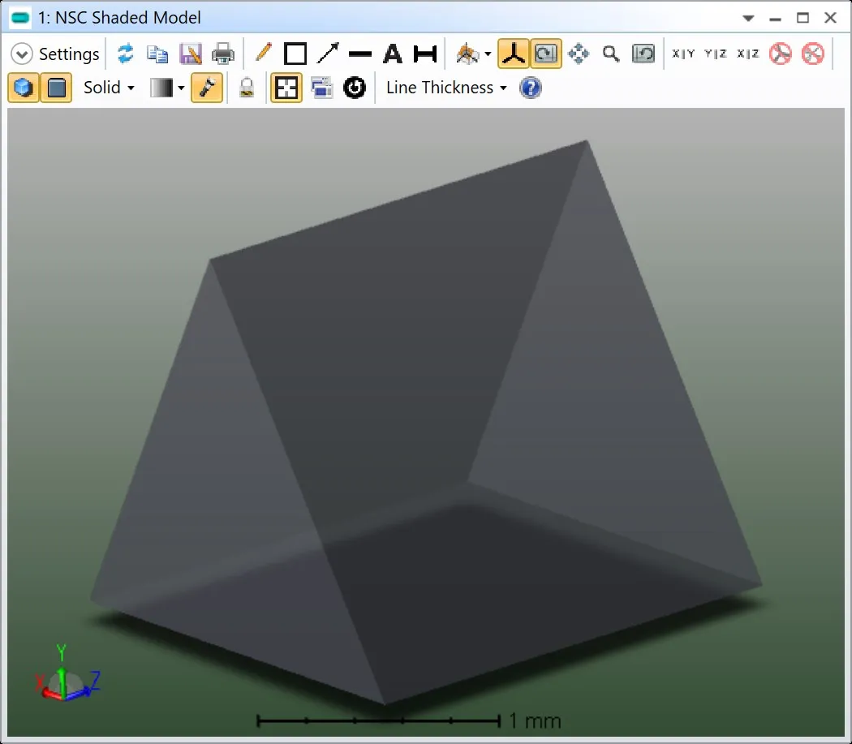Select the pencil annotation tool
This screenshot has height=744, width=852.
point(263,54)
